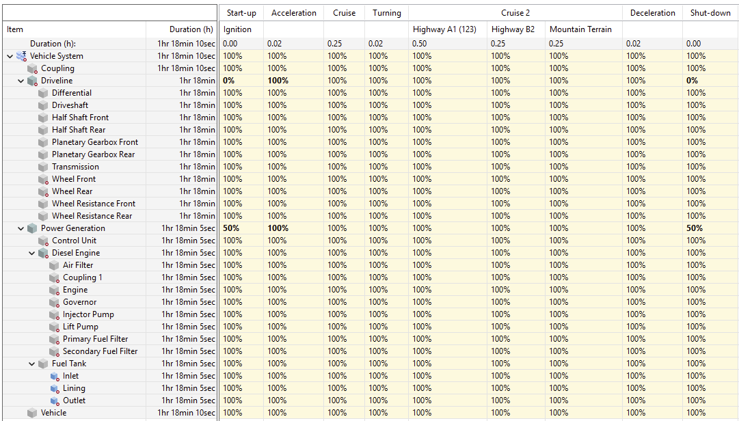The height and width of the screenshot is (421, 739).
Task: Click the 0.50 duration under Highway A1
Action: coord(448,43)
